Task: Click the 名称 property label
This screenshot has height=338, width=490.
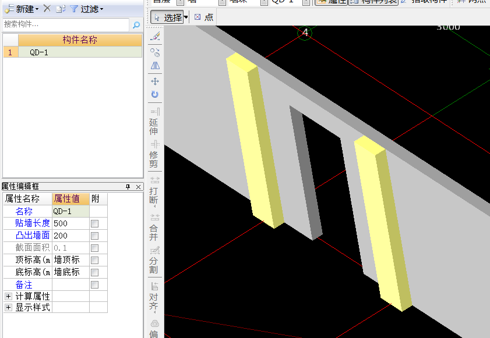Action: point(24,211)
